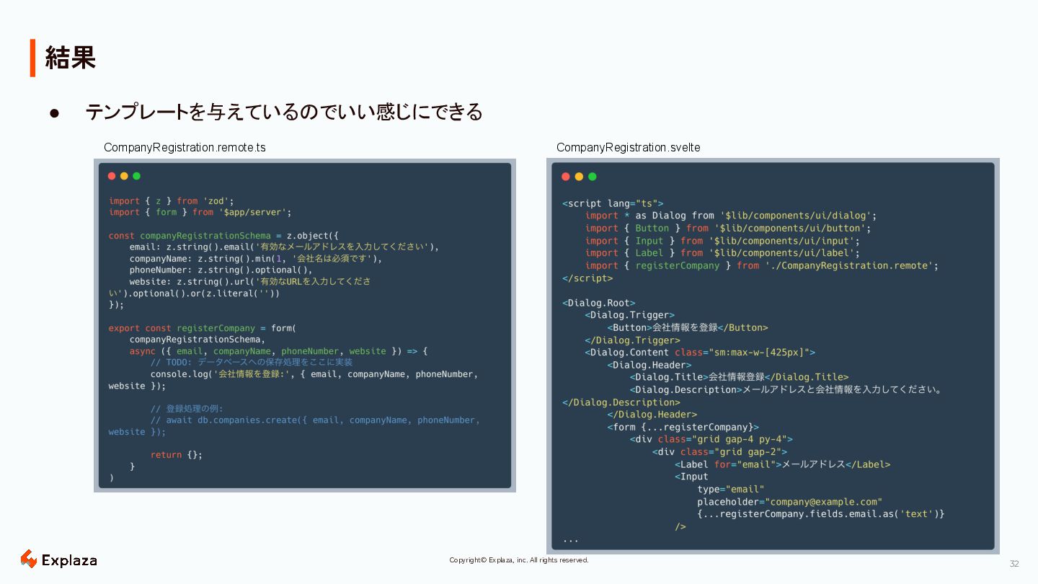Click the line import { z } from 'zod'

pos(172,201)
